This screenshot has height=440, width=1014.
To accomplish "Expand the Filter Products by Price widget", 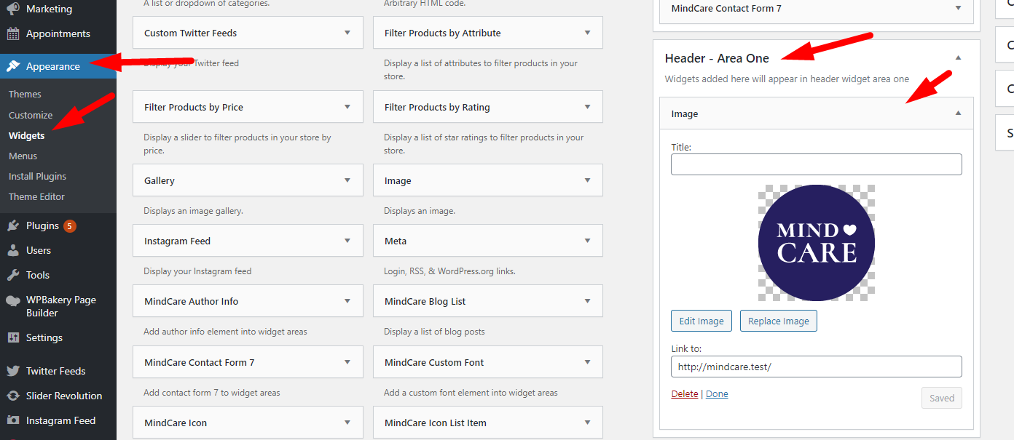I will click(x=347, y=107).
